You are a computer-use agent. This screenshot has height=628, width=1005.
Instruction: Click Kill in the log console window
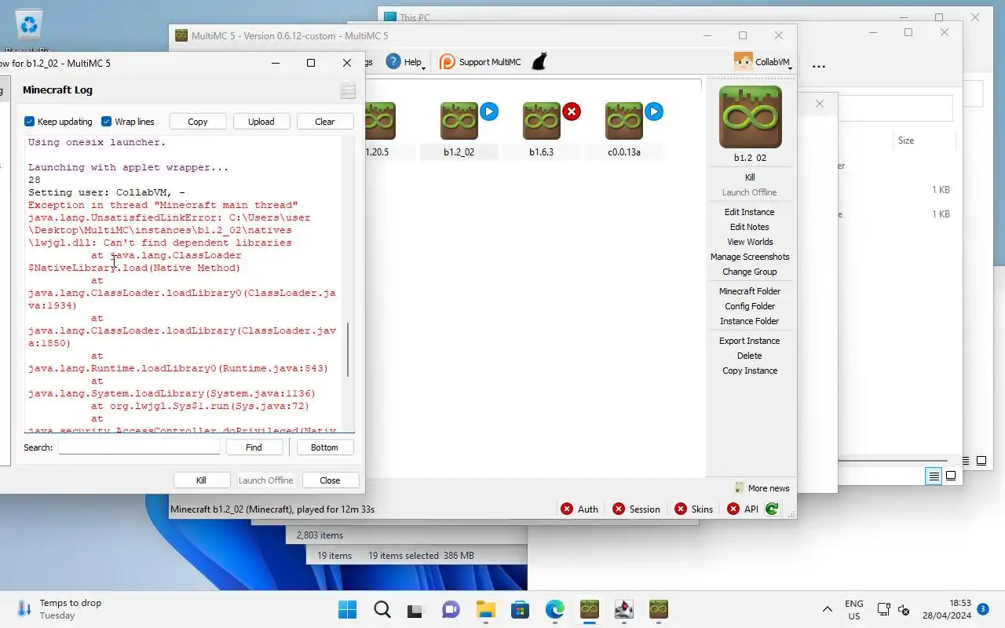[201, 480]
